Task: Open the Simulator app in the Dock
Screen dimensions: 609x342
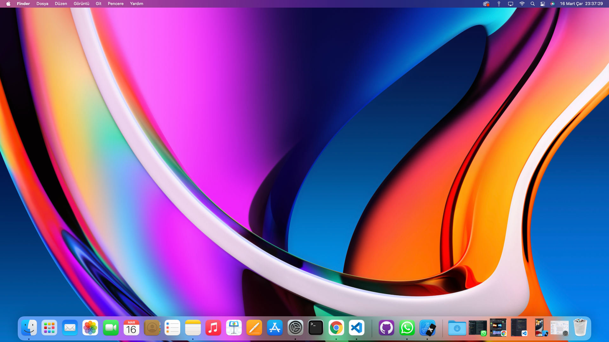Action: pos(427,328)
